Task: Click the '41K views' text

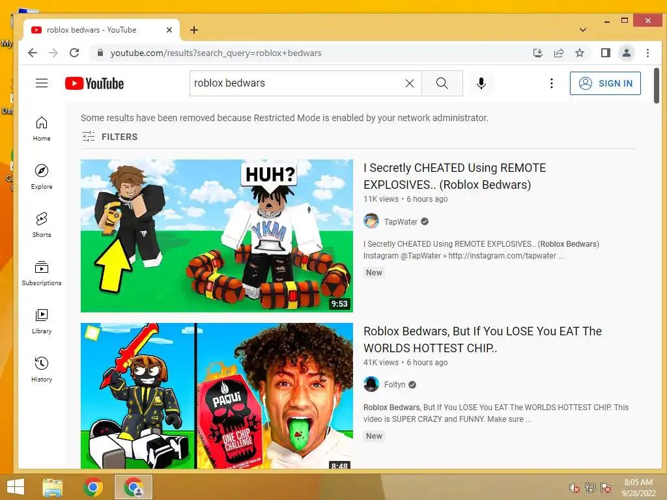Action: (x=381, y=362)
